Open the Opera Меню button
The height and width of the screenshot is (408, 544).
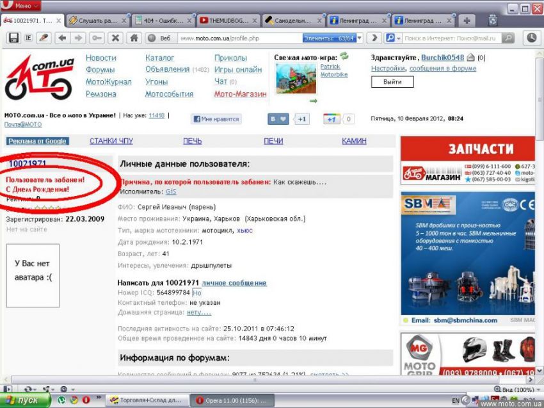(x=21, y=6)
